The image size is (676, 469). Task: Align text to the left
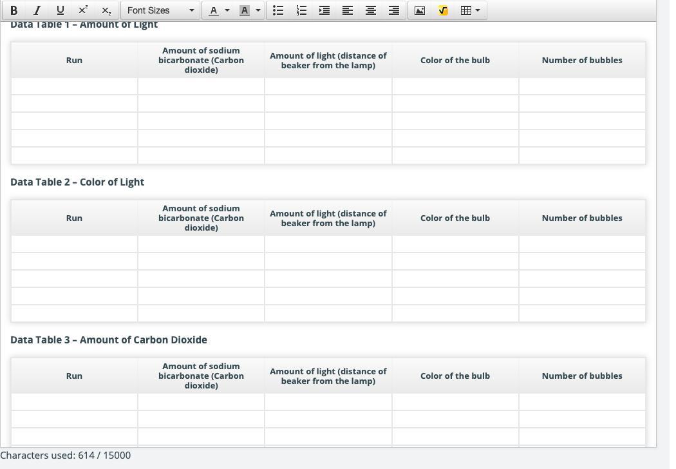click(348, 10)
